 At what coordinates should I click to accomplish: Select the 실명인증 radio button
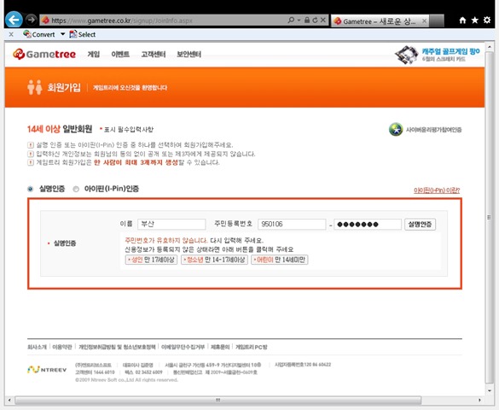[x=30, y=190]
